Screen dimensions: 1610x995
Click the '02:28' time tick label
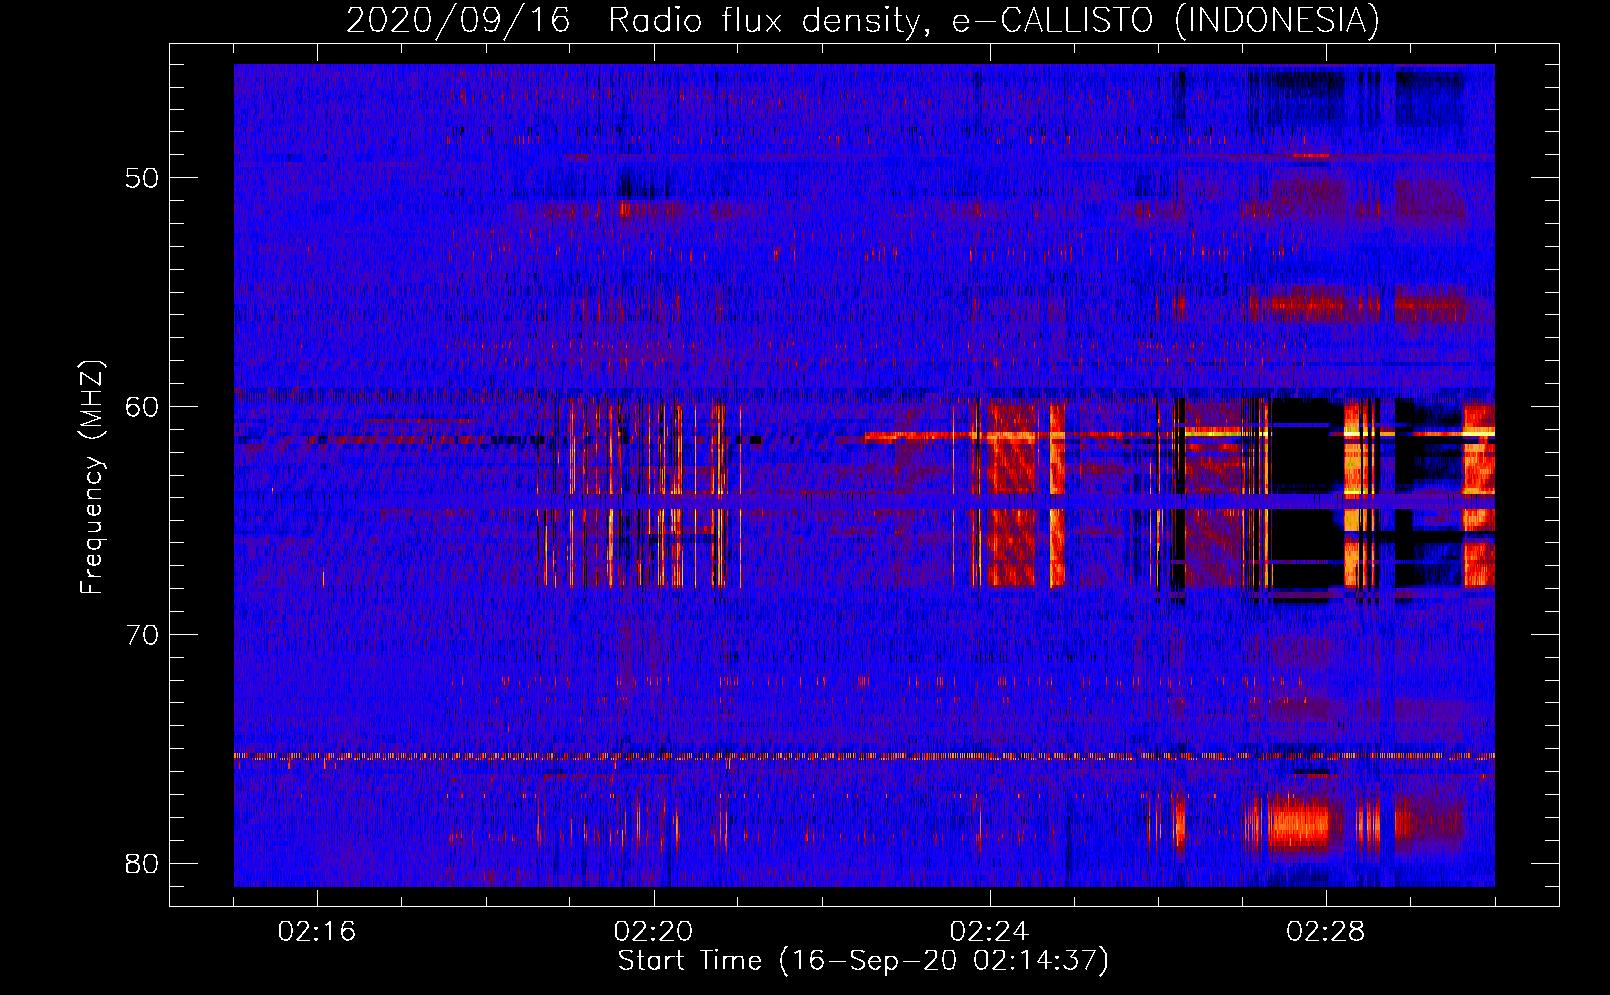tap(1326, 932)
